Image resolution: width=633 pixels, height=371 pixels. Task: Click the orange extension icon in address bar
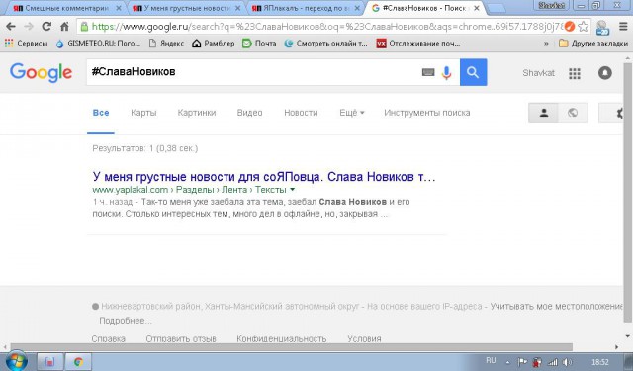(x=570, y=27)
